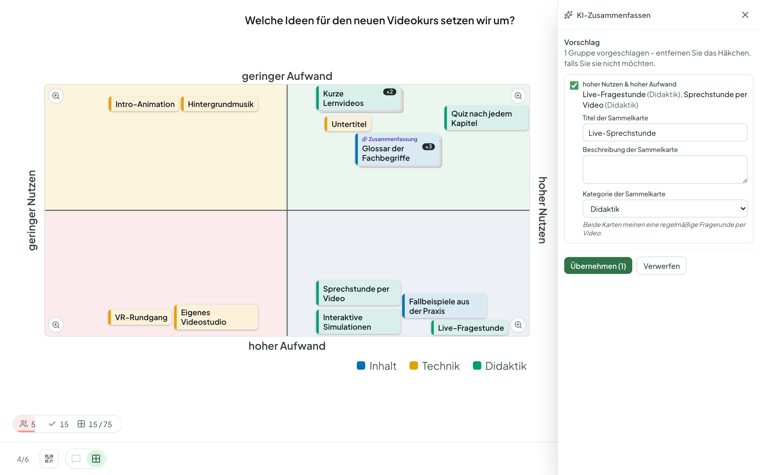This screenshot has width=760, height=475.
Task: Click 'hoher Nutzen & hoher Aufwand' group label
Action: tap(629, 84)
